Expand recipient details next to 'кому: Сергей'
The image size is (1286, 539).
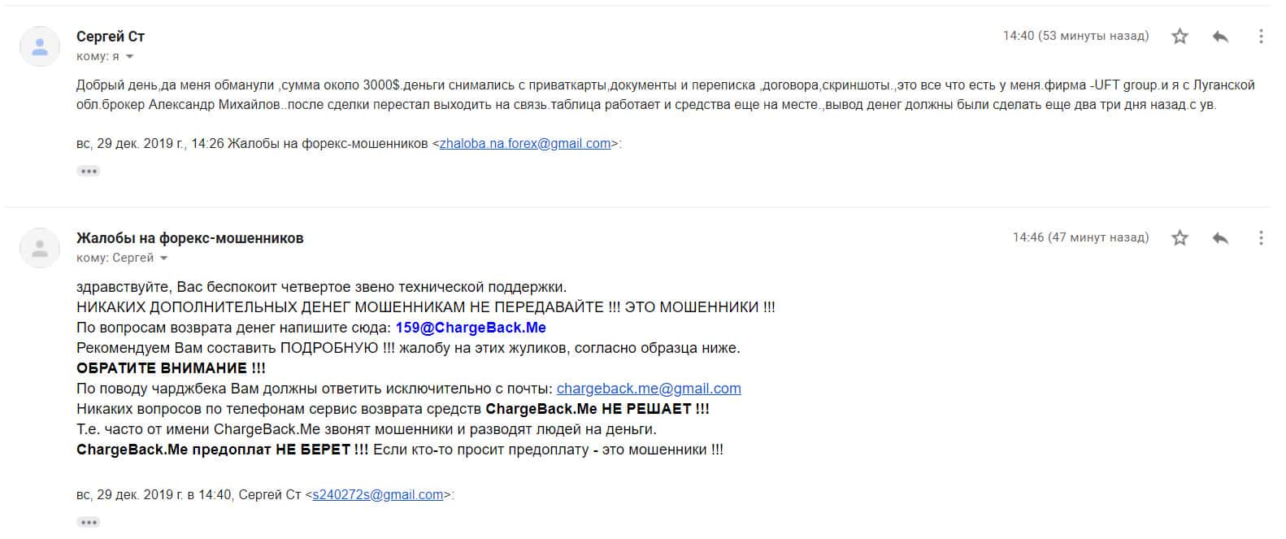coord(163,259)
